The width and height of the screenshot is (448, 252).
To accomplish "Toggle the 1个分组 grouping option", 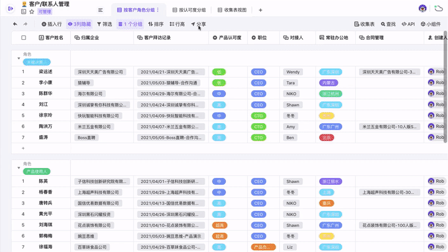I will [x=130, y=24].
